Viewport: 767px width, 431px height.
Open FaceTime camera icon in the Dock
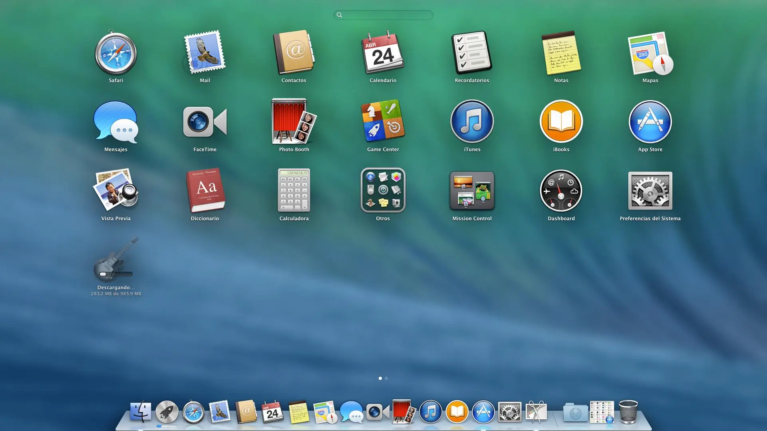pos(378,412)
